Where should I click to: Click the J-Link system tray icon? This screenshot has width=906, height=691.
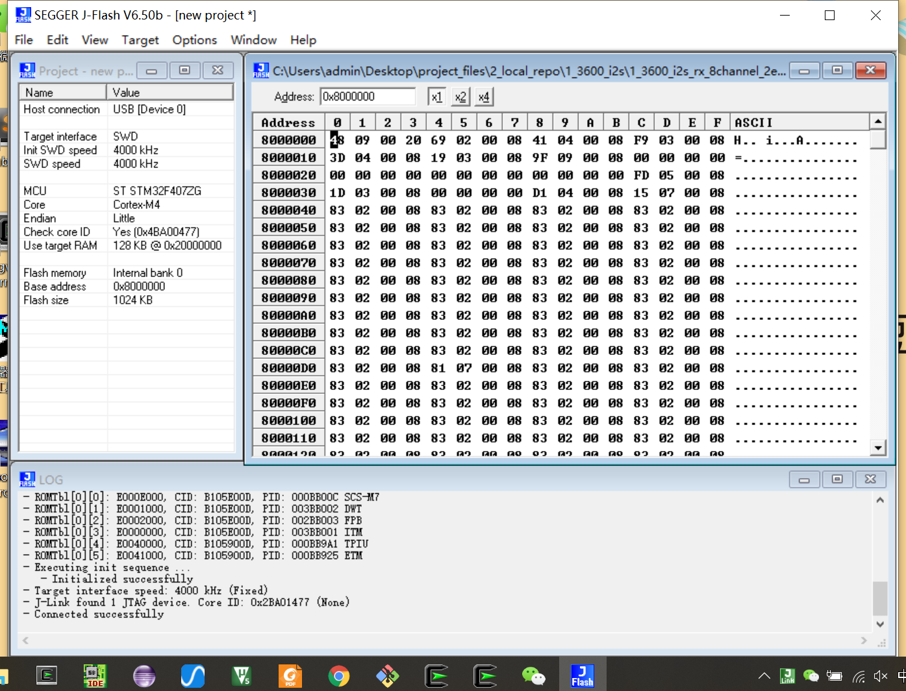[788, 676]
